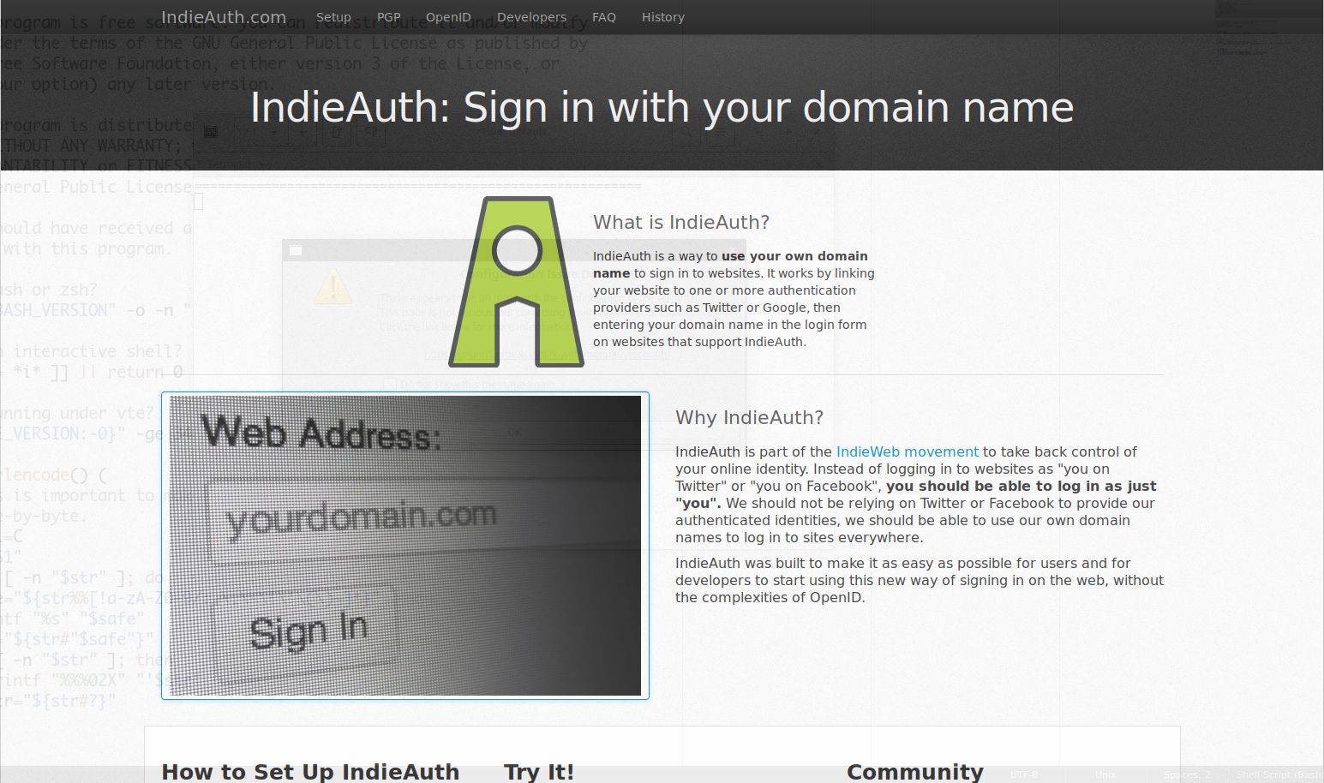The width and height of the screenshot is (1324, 783).
Task: Follow the IndieWeb movement hyperlink
Action: pyautogui.click(x=908, y=451)
